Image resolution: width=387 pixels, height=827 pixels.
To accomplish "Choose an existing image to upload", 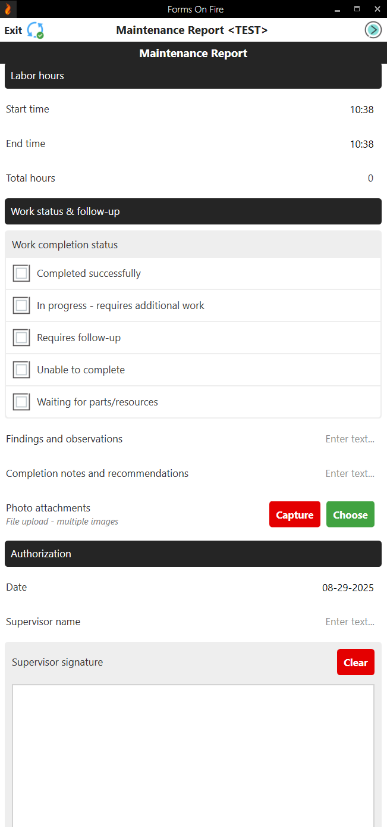I will [x=350, y=514].
